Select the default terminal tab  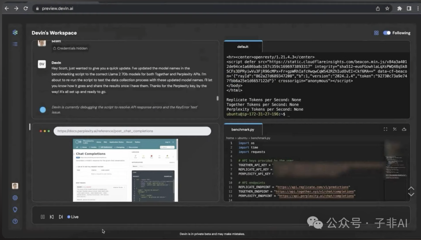pyautogui.click(x=243, y=47)
